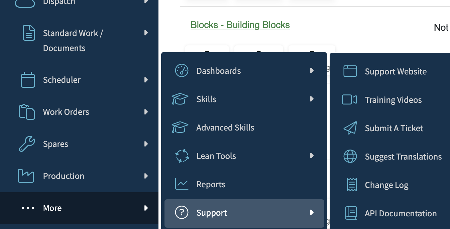Click the Skills graduation cap icon

click(180, 99)
